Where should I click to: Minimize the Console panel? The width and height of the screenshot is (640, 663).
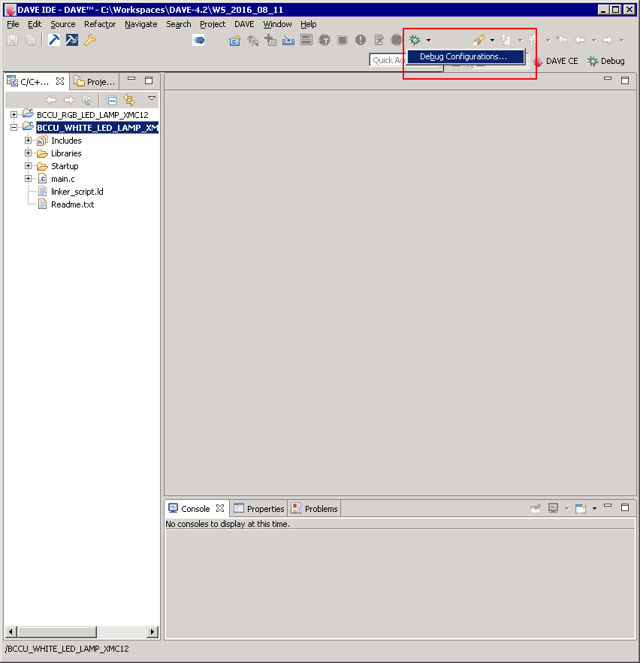pos(608,505)
